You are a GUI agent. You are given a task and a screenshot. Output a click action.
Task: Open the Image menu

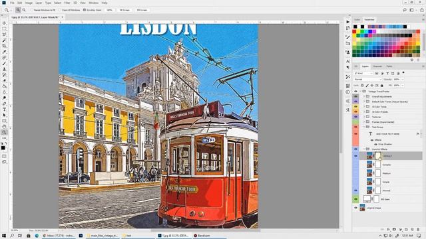29,3
